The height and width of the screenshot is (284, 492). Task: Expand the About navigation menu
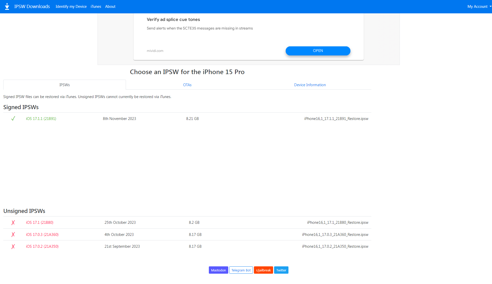point(110,6)
